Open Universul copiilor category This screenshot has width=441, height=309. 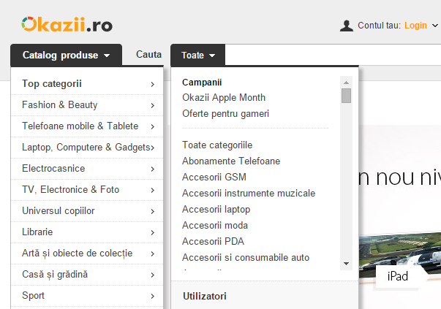click(87, 211)
